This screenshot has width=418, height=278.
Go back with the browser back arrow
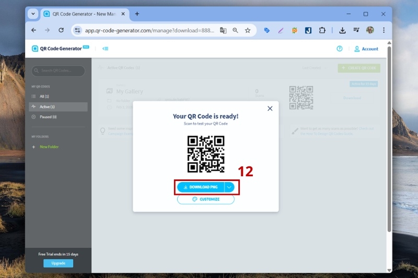[33, 30]
